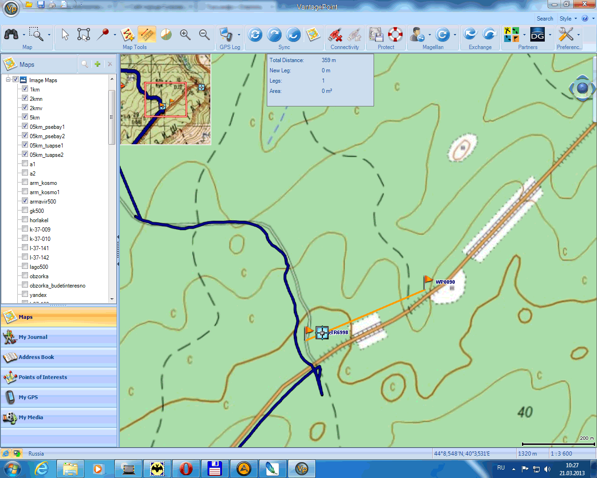Screen dimensions: 597x478
Task: Click the zoom out magnifier tool
Action: tap(204, 35)
